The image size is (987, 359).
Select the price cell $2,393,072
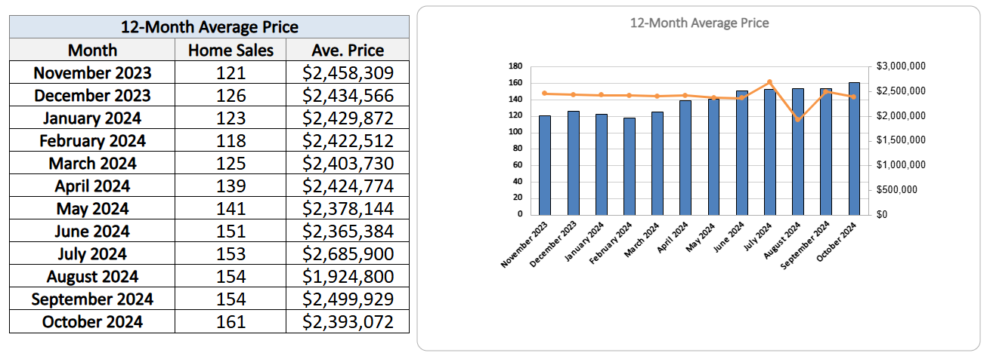[x=348, y=321]
